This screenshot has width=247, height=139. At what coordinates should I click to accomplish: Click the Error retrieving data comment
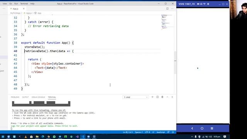[x=48, y=26]
